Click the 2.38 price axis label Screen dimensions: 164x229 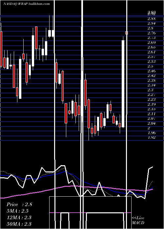coord(152,80)
